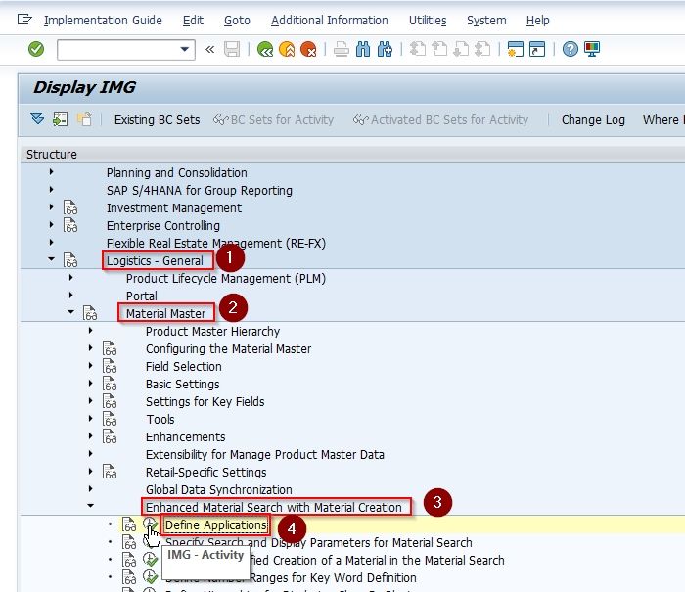The width and height of the screenshot is (685, 592).
Task: Execute IMG activity for Define Applications
Action: [150, 524]
